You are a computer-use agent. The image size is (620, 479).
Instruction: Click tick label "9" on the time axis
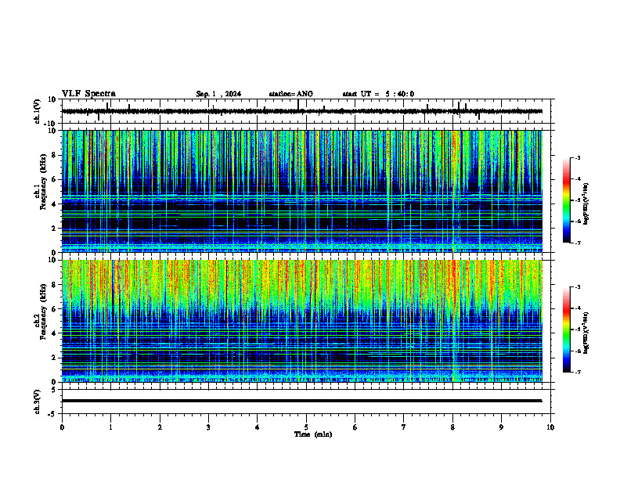point(501,427)
